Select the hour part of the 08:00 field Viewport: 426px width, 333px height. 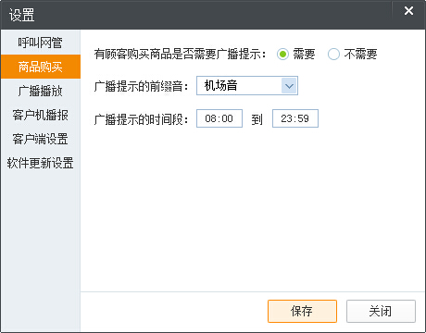click(210, 118)
